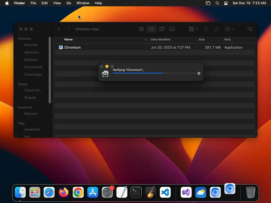The image size is (271, 203).
Task: Click the sidebar scrollbar
Action: [50, 70]
